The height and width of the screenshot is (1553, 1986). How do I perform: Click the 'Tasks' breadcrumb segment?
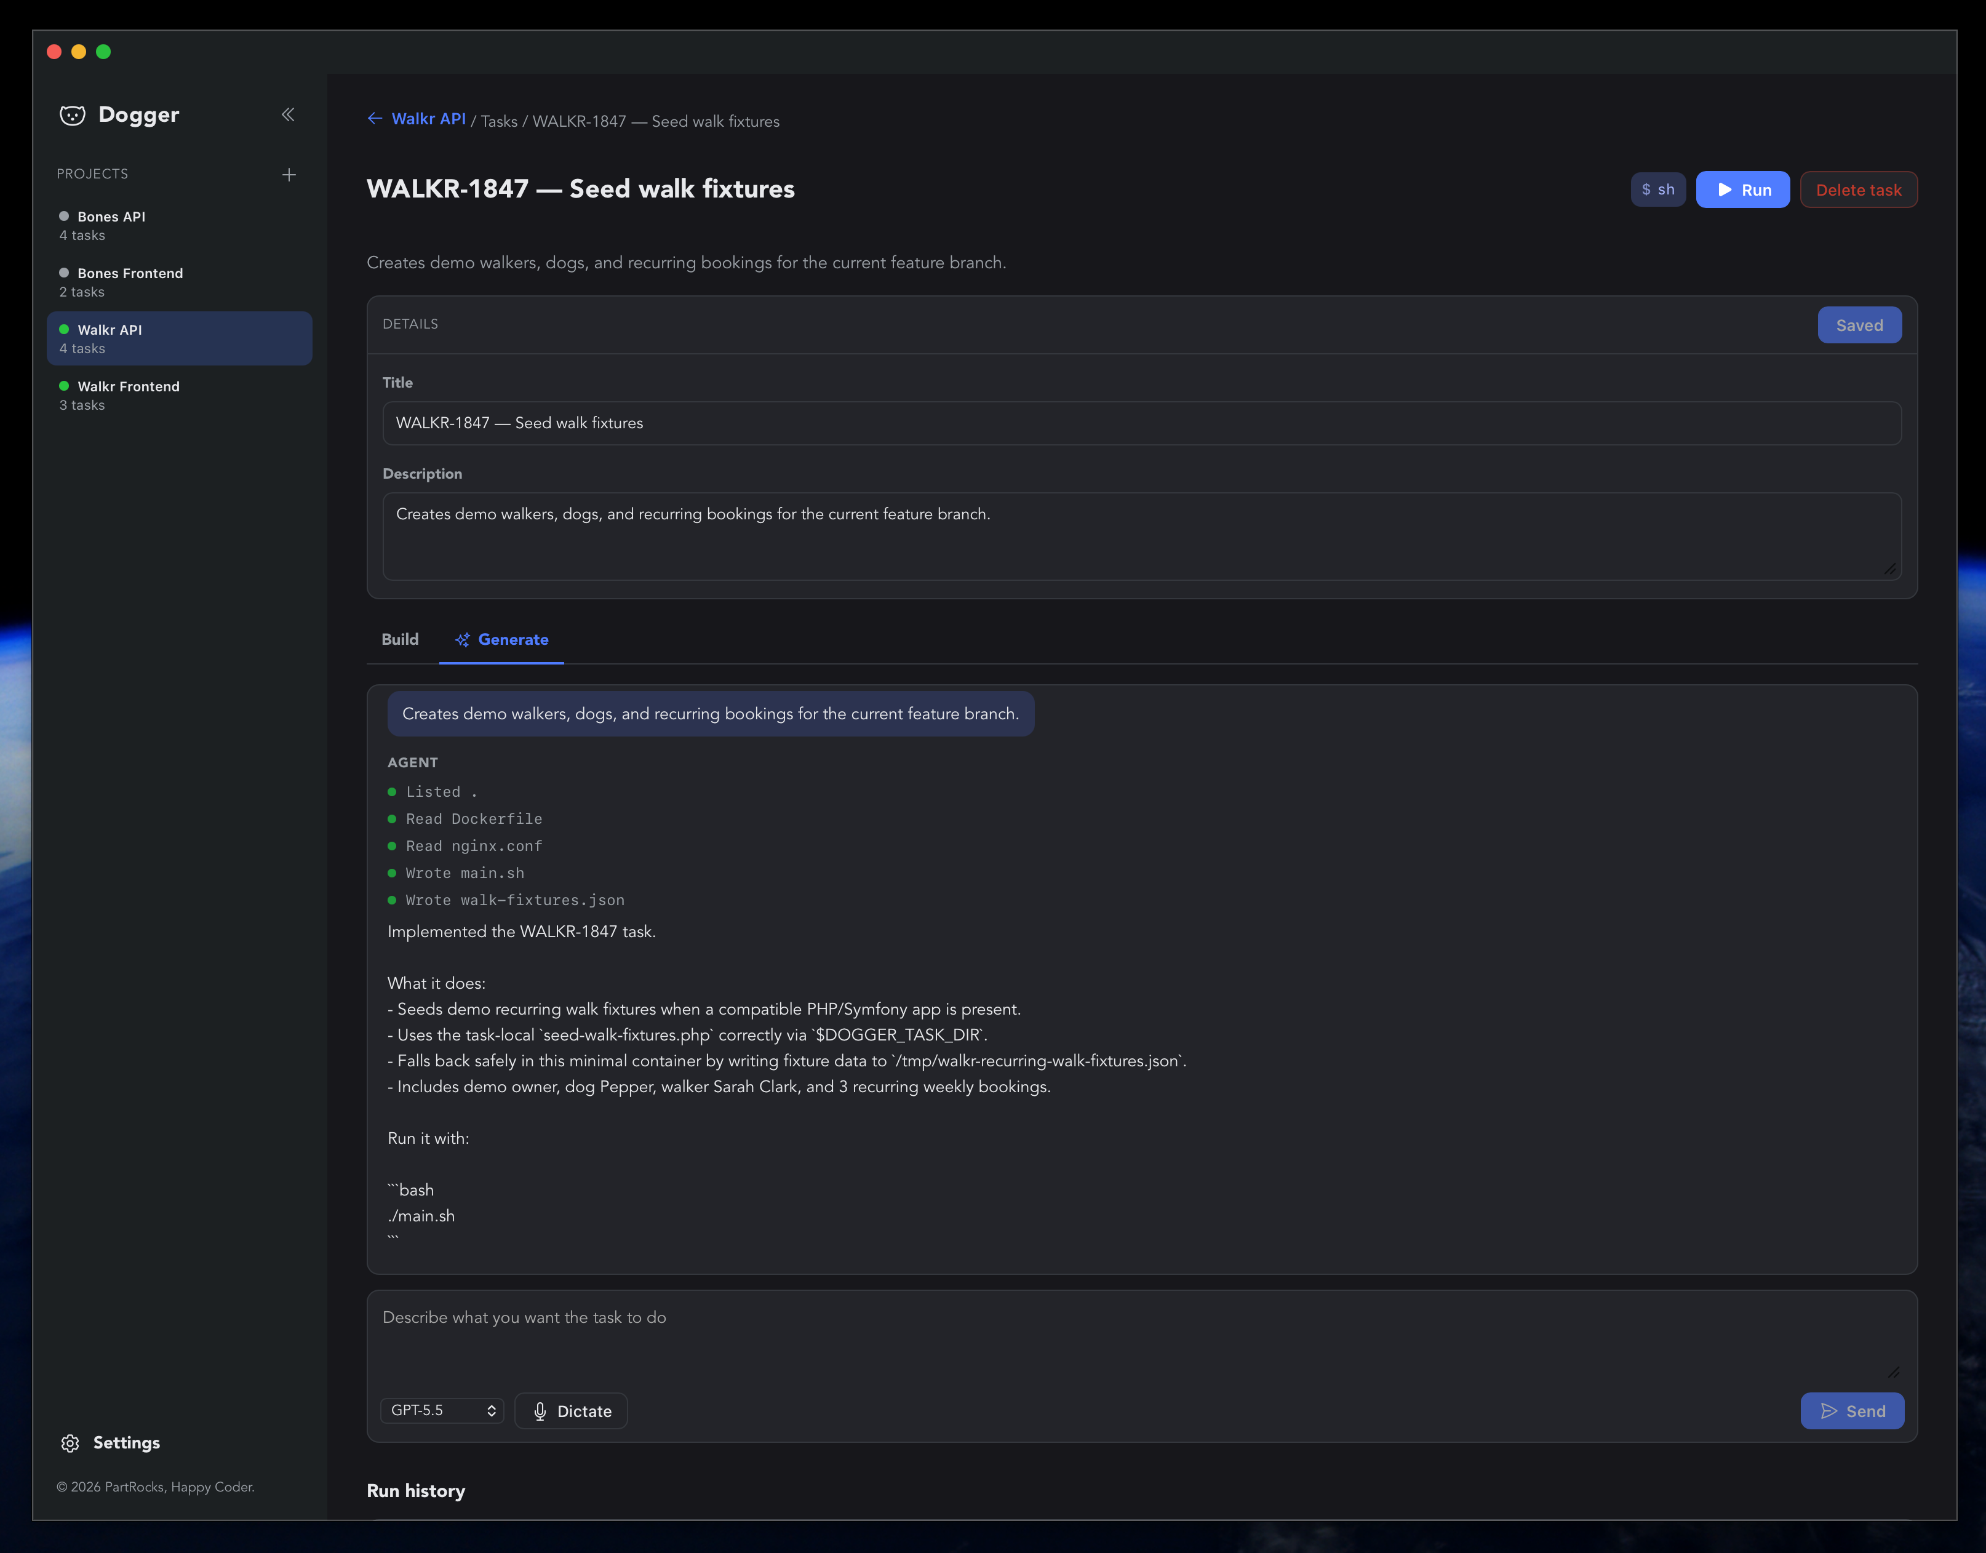tap(499, 122)
